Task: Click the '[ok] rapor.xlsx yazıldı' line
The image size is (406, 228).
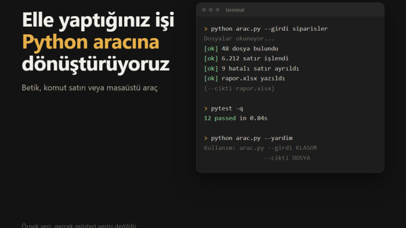Action: (x=244, y=78)
